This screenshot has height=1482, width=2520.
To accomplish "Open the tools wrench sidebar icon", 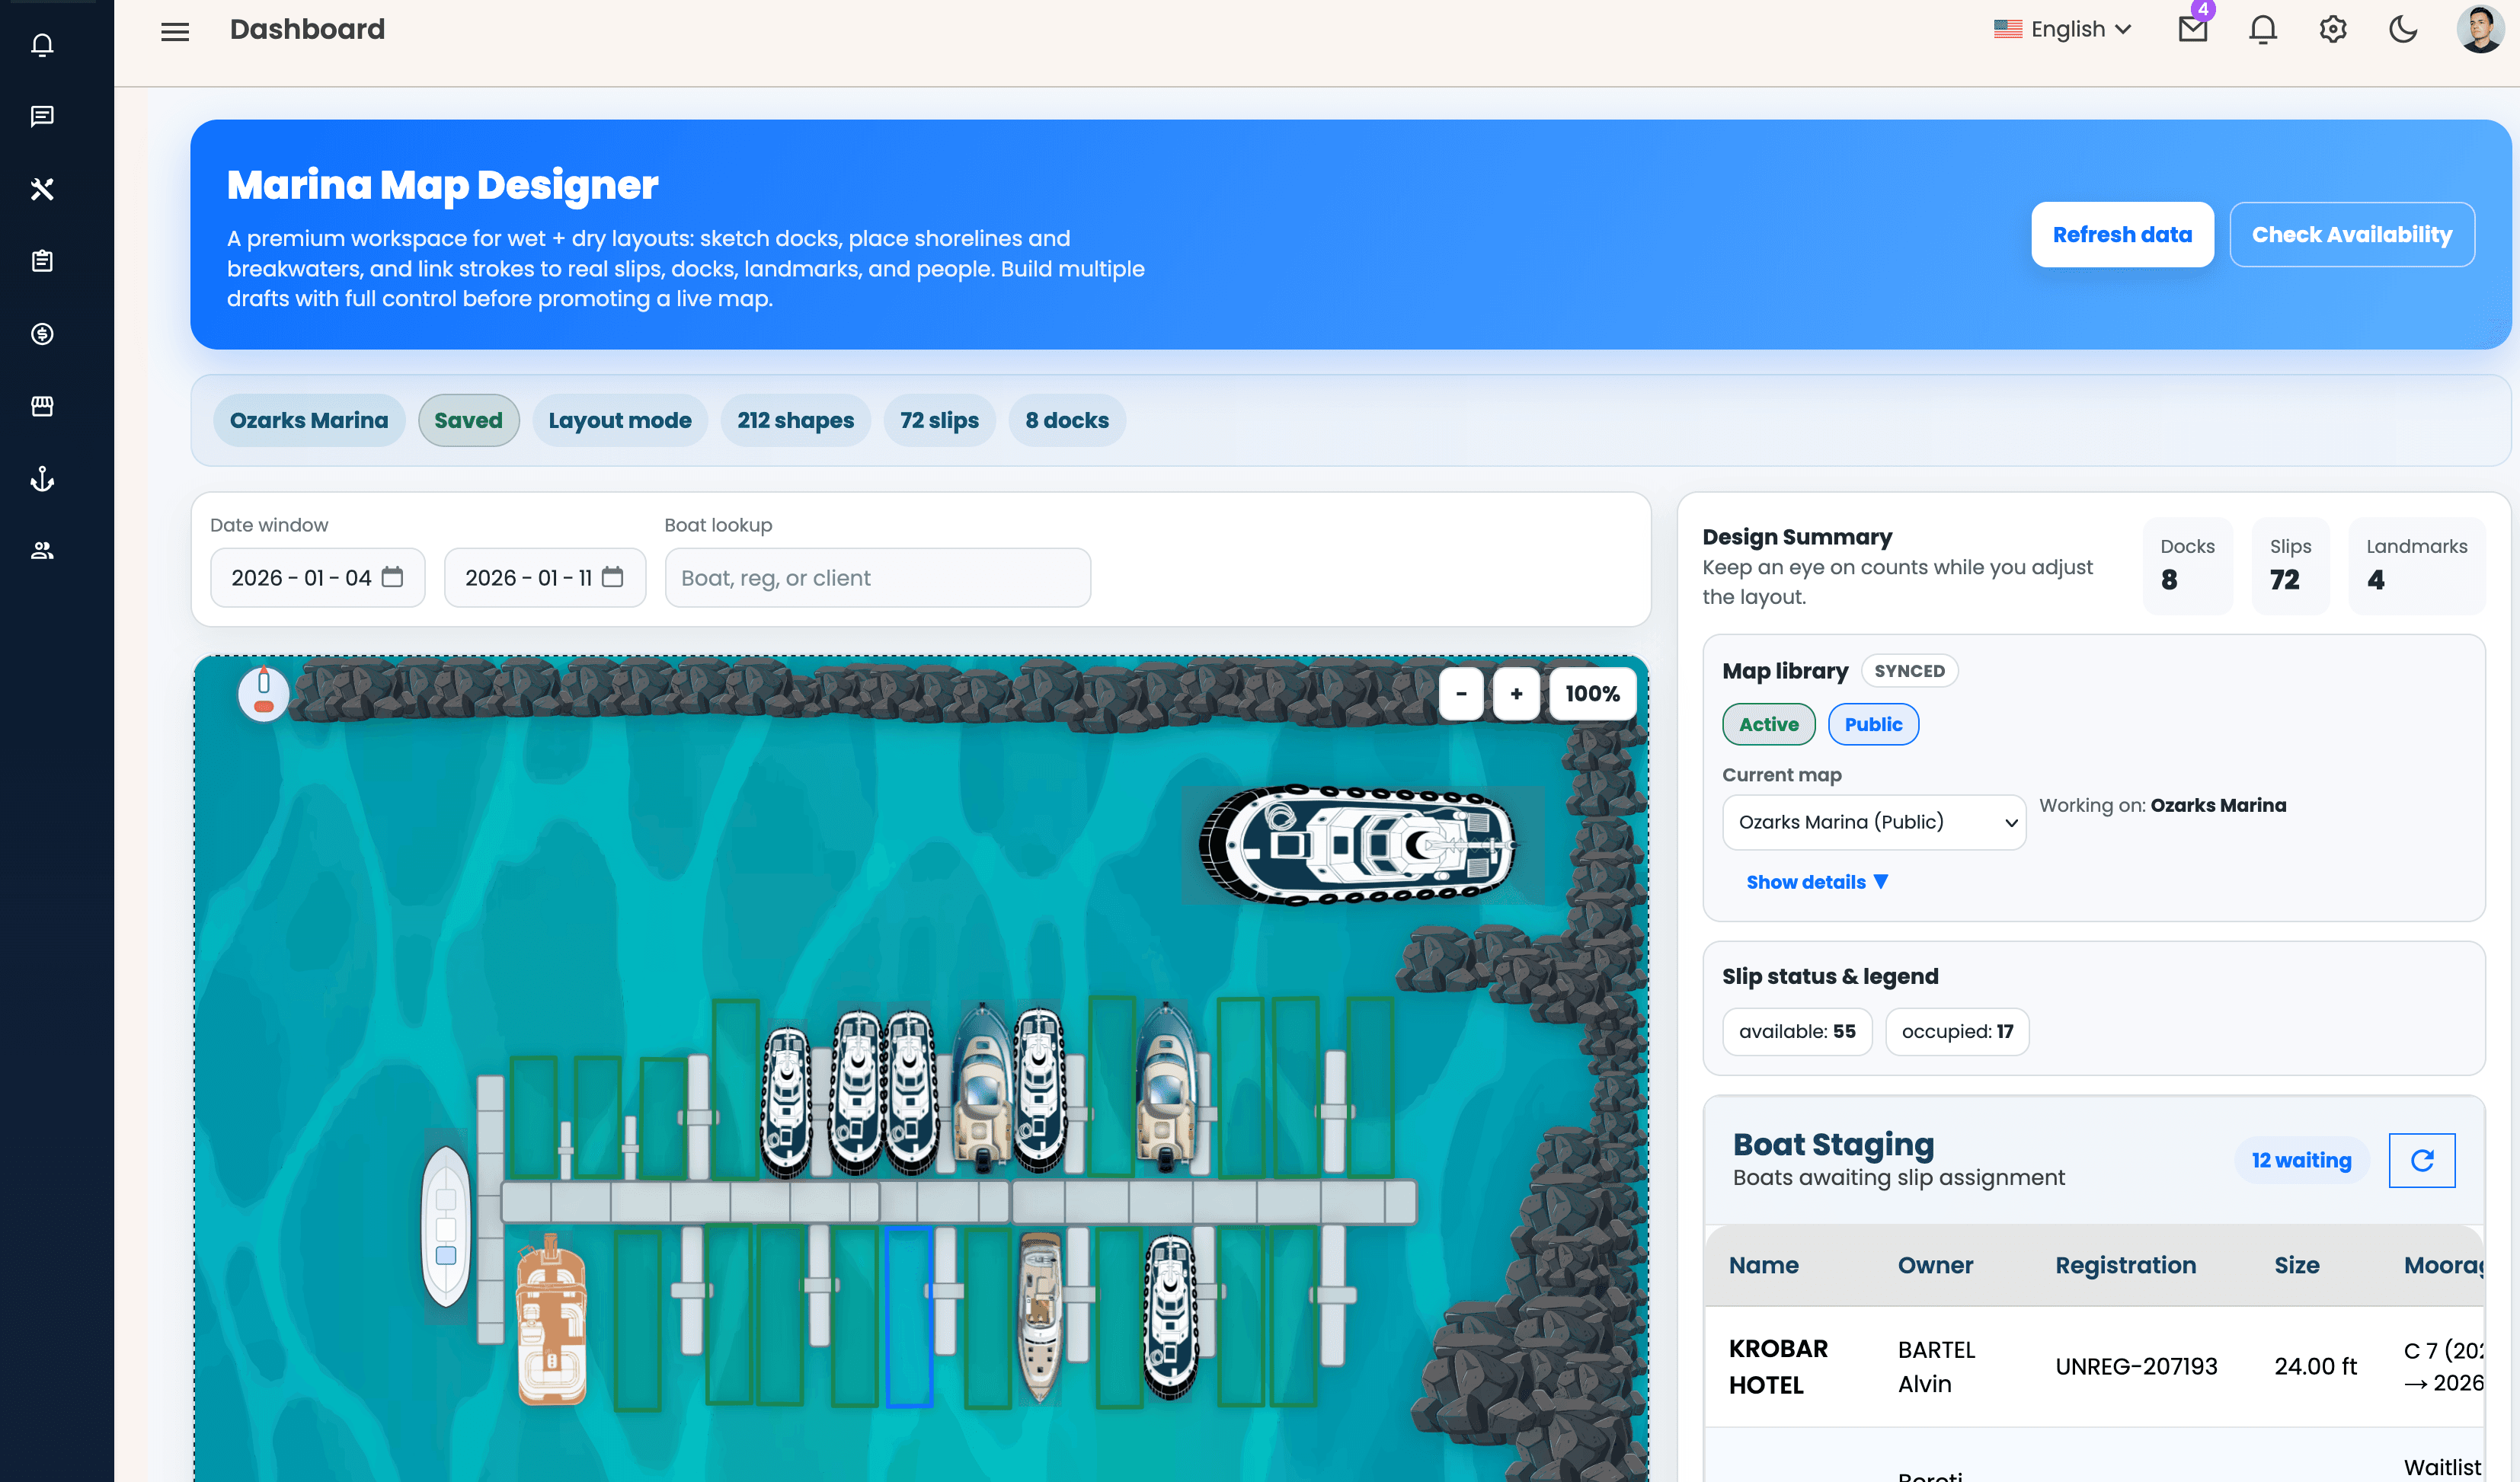I will click(x=42, y=188).
